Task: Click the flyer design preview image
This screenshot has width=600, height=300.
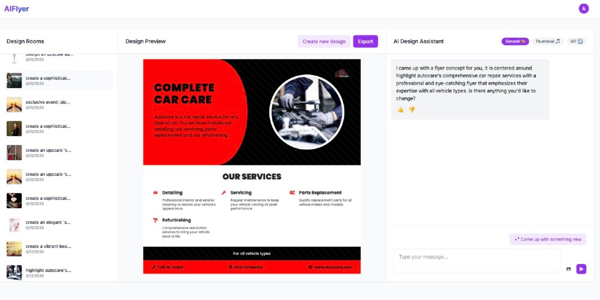Action: (252, 166)
